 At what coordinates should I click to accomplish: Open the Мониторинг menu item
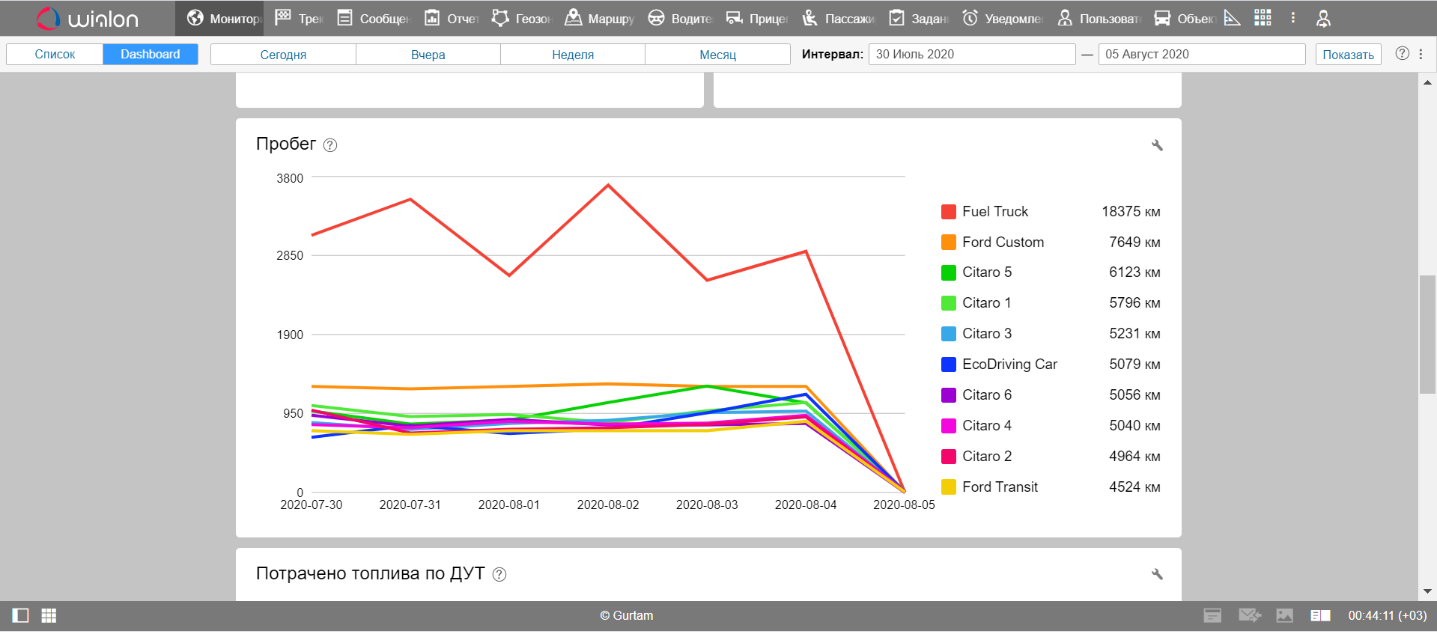223,18
